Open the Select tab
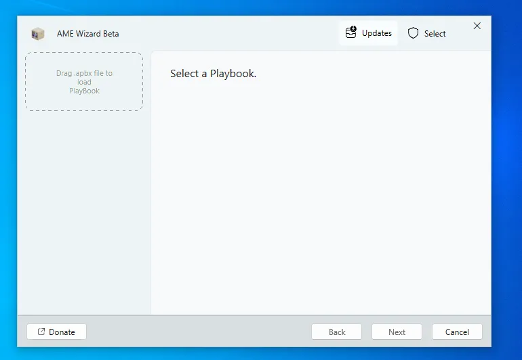 pos(426,33)
